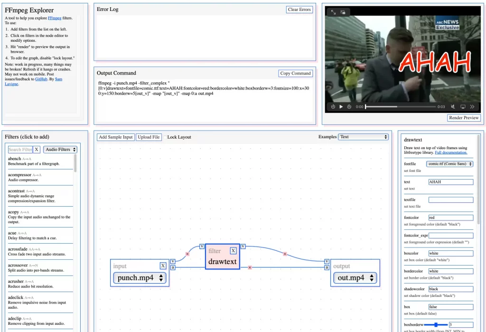Select the video handle on output node

pos(327,262)
